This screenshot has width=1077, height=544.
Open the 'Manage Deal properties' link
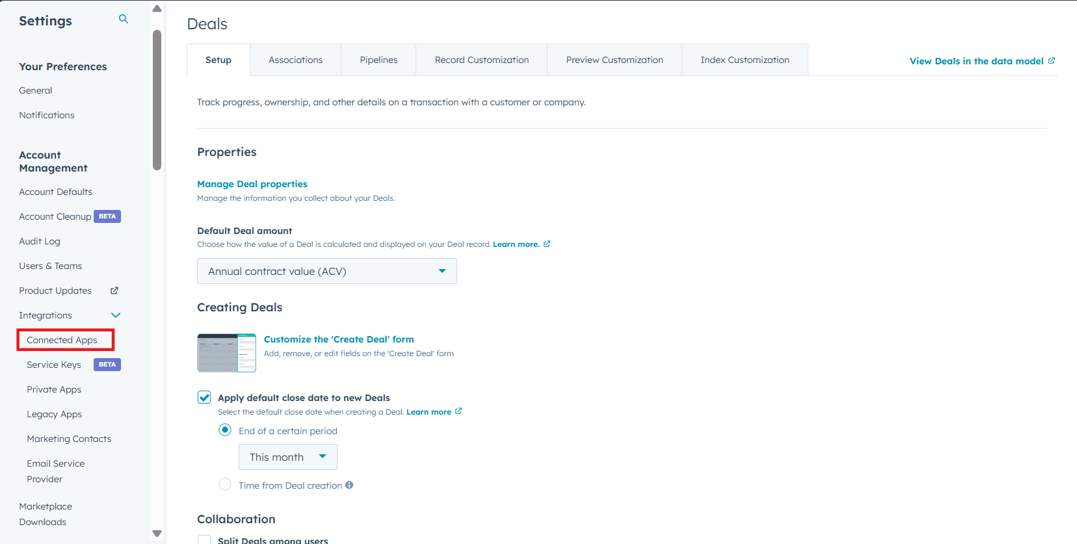click(252, 184)
